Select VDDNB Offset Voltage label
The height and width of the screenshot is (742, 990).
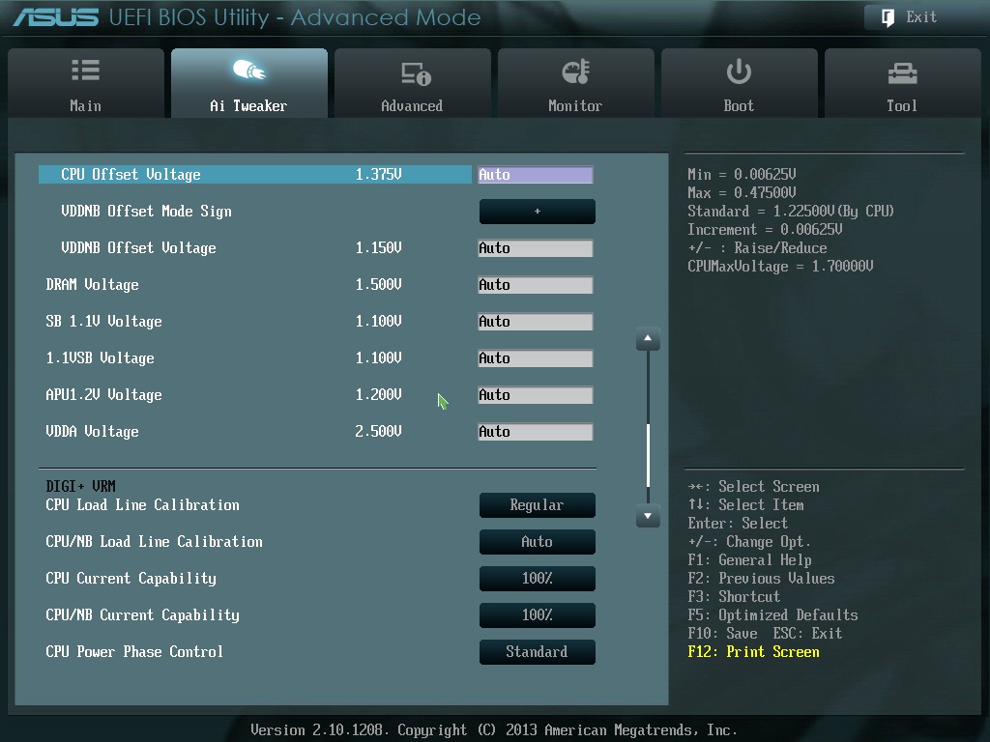138,248
